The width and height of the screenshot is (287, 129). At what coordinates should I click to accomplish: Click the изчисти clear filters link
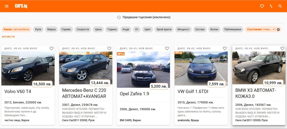pyautogui.click(x=8, y=37)
